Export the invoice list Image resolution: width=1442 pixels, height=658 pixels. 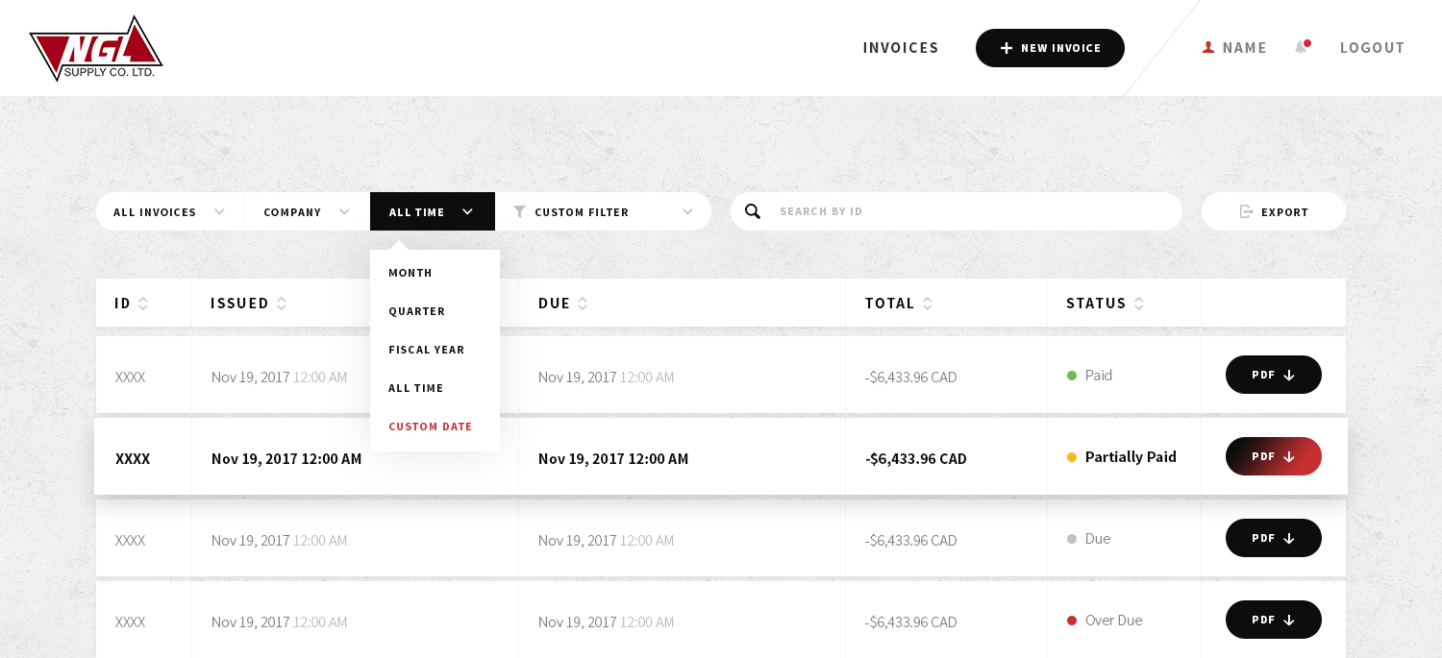coord(1273,211)
